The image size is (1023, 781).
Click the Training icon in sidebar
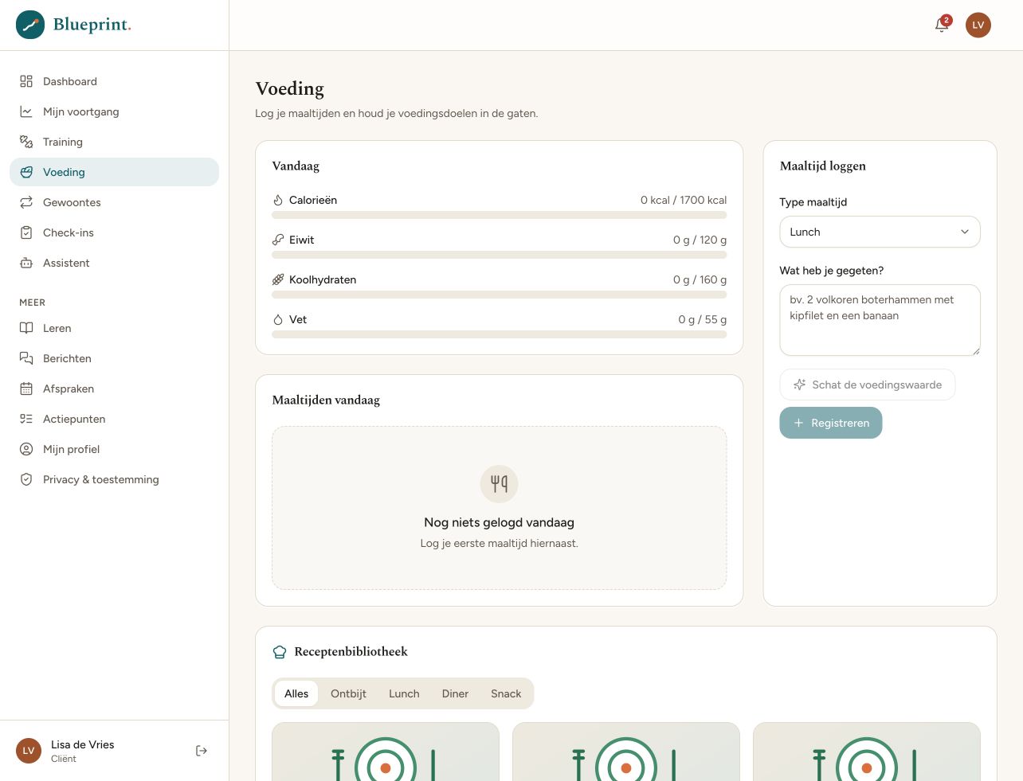pos(26,142)
